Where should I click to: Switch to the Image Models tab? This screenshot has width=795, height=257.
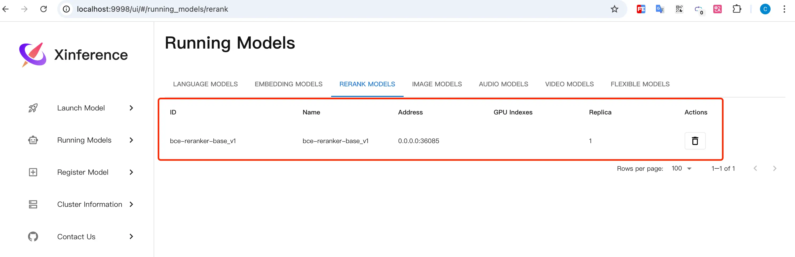coord(437,84)
